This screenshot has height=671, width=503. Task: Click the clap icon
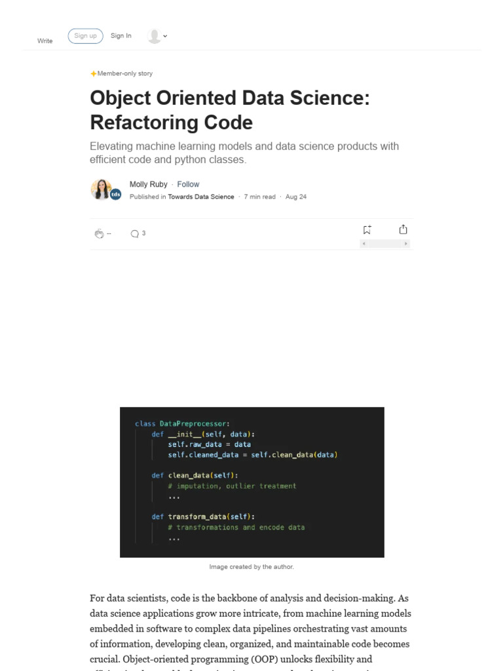99,233
